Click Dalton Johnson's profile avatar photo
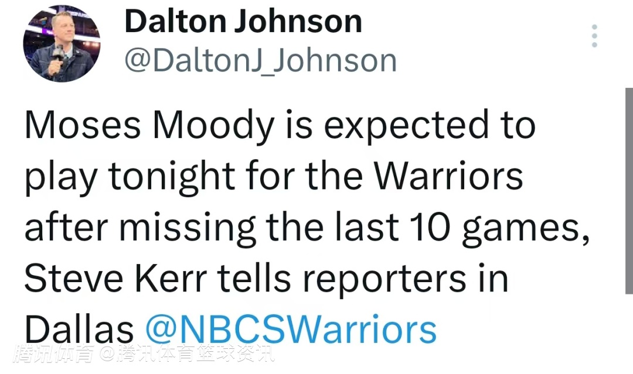 (x=62, y=44)
